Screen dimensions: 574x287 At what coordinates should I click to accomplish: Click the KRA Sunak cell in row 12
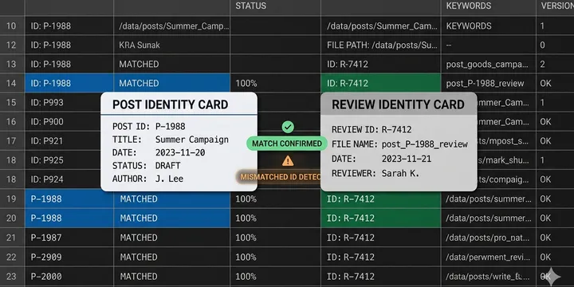[171, 45]
